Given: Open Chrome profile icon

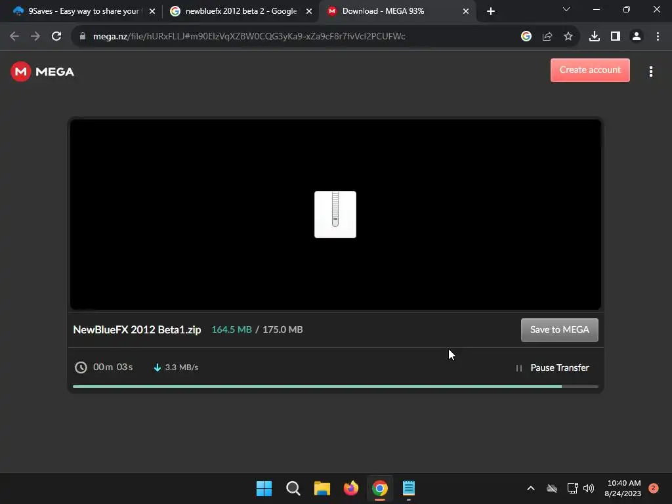Looking at the screenshot, I should (637, 37).
